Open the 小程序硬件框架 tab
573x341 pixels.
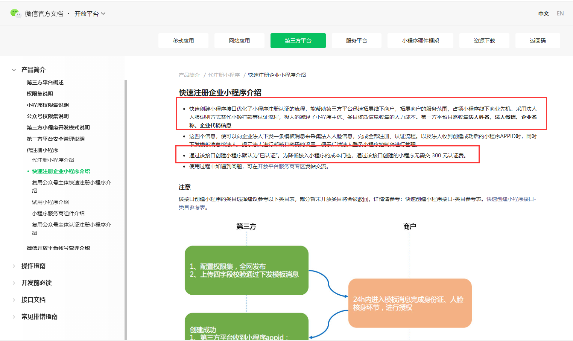click(420, 41)
